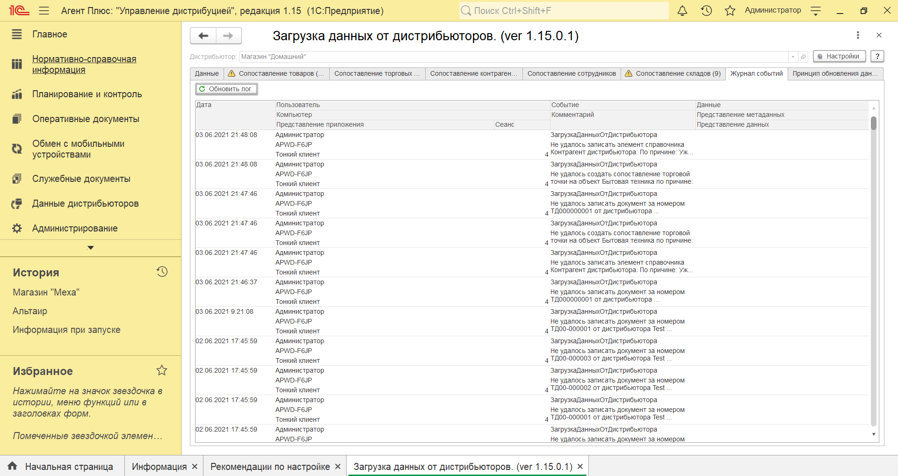Click the Оперативные документы icon
The image size is (898, 476).
click(17, 119)
